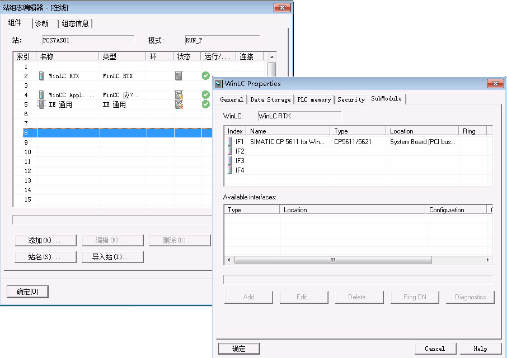Image resolution: width=507 pixels, height=358 pixels.
Task: Click the disabled Delete... button
Action: [359, 297]
